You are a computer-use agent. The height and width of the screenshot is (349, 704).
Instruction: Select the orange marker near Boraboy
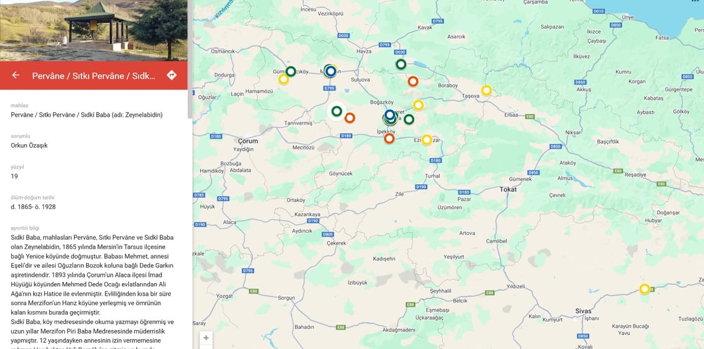pyautogui.click(x=413, y=81)
